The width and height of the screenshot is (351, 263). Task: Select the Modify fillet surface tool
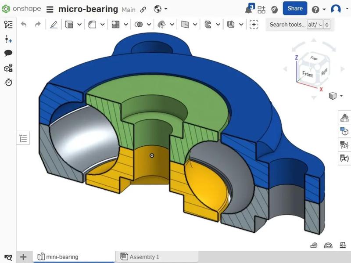[162, 25]
